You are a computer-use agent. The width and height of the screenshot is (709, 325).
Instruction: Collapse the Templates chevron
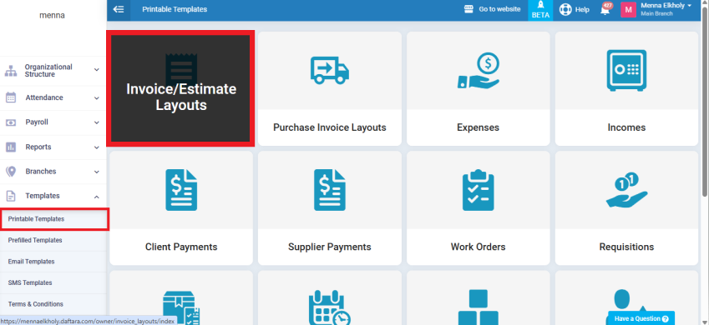pyautogui.click(x=96, y=196)
